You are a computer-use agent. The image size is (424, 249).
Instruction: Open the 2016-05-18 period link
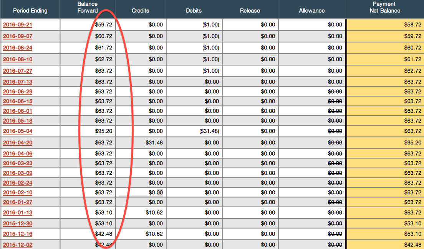[18, 121]
